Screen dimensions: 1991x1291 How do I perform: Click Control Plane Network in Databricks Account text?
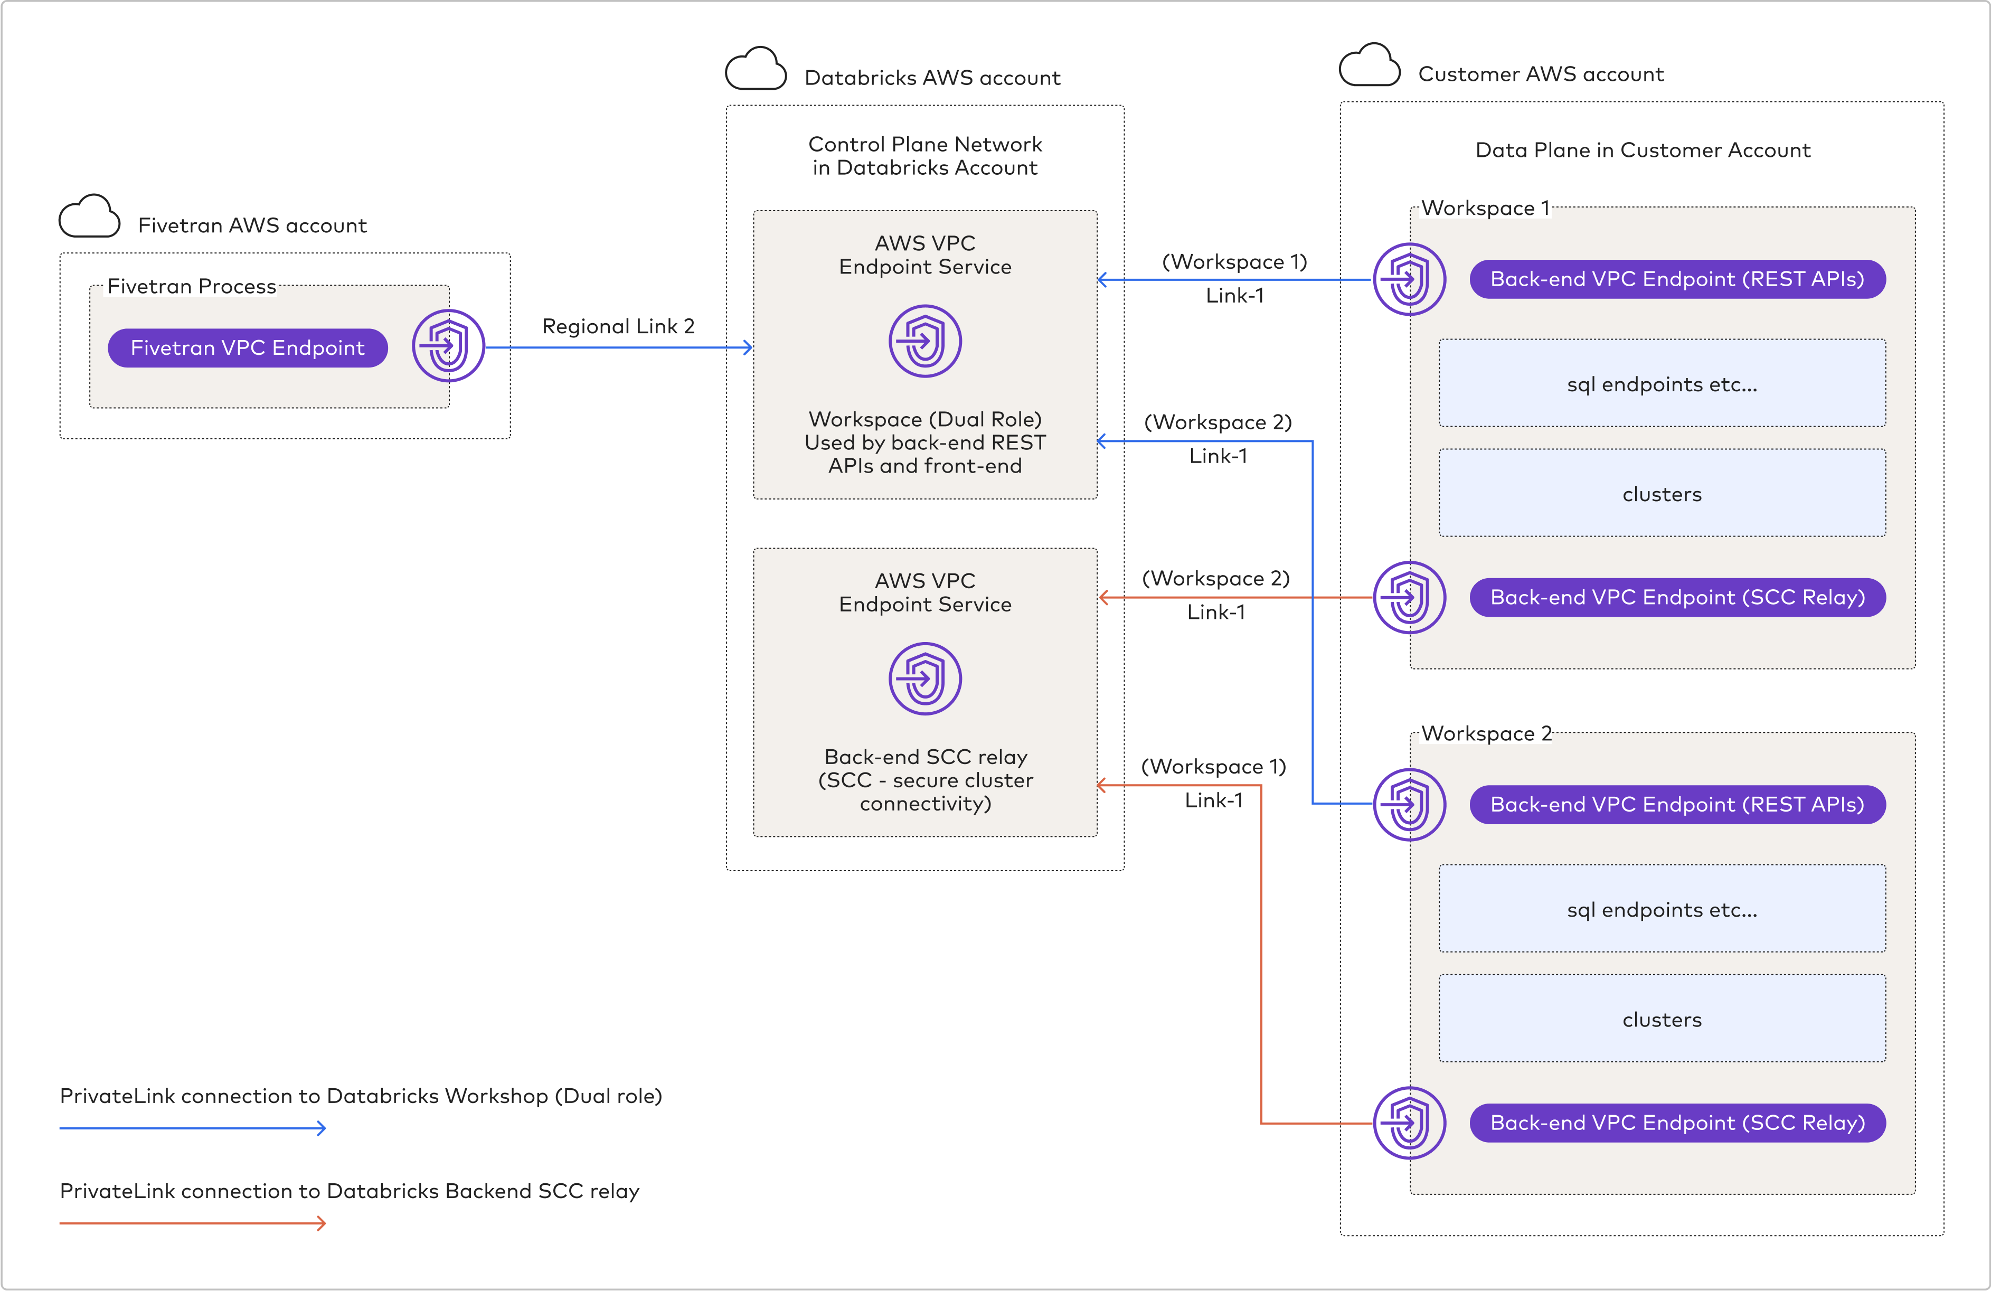pos(925,156)
